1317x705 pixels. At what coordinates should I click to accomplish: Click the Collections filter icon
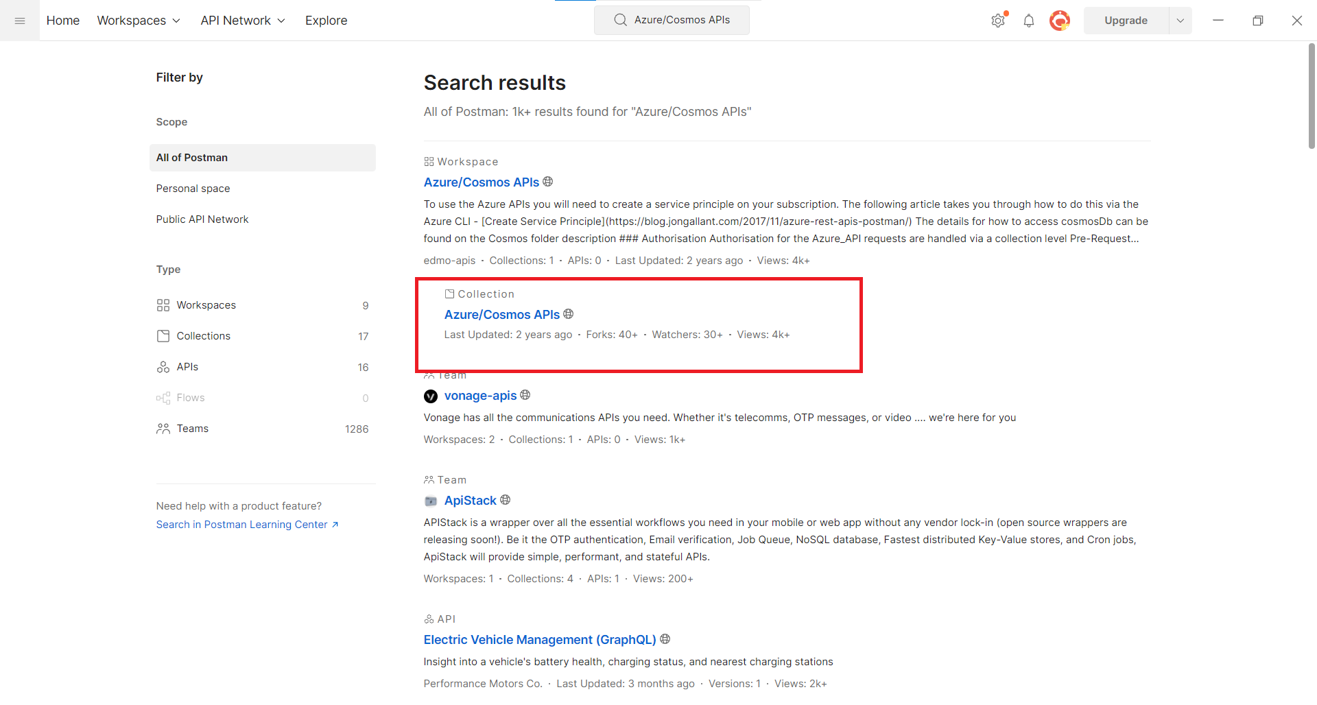click(x=163, y=336)
